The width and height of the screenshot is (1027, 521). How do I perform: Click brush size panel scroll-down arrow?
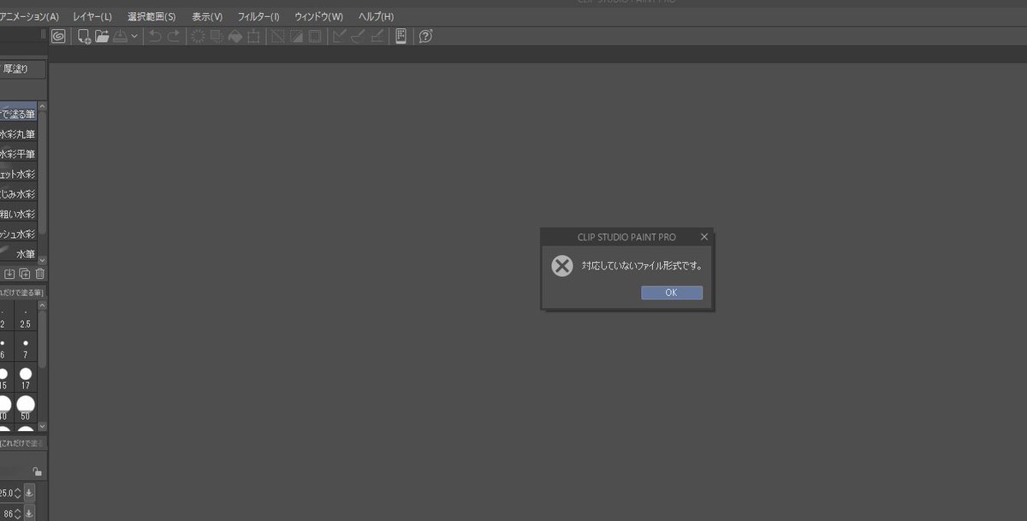[43, 425]
